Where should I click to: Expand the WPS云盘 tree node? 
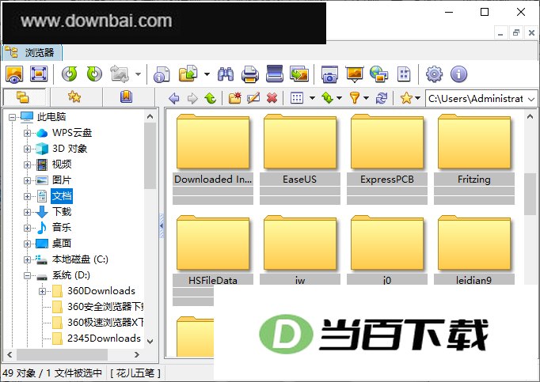(x=27, y=133)
